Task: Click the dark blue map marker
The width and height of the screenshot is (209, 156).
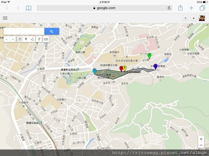Action: pos(156,67)
